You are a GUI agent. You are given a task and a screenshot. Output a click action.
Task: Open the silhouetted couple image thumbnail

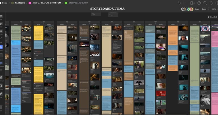pos(95,65)
